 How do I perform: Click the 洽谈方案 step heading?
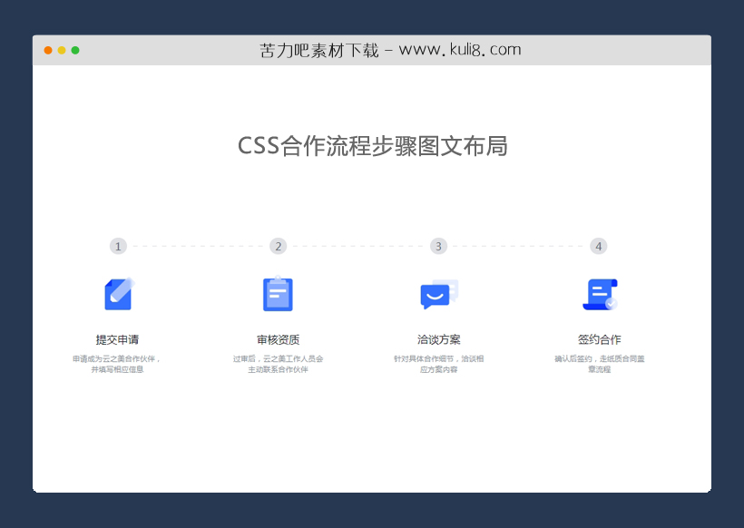[x=438, y=338]
